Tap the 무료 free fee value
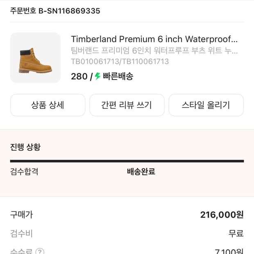Image resolution: width=254 pixels, height=254 pixels. tap(236, 234)
